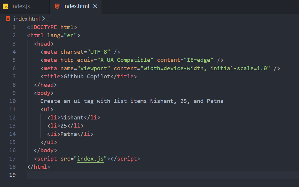Viewport: 299px width, 187px height.
Task: Click line number 1 in the gutter
Action: click(14, 27)
